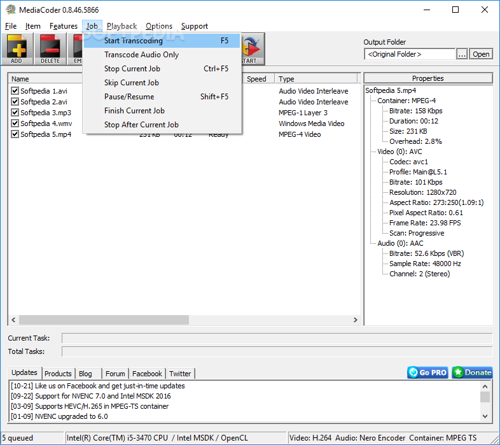This screenshot has height=445, width=500.
Task: Toggle Softpedia 3.mp3 checkbox
Action: click(x=15, y=113)
